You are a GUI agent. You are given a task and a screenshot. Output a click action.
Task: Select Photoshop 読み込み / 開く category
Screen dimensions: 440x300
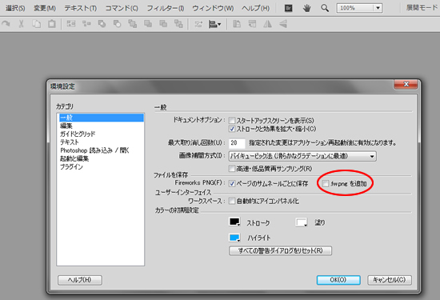(101, 150)
